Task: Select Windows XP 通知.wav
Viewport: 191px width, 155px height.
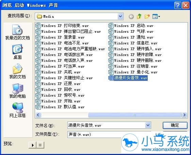Action: (131, 37)
